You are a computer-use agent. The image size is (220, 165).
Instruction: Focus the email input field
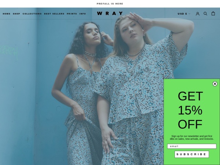pyautogui.click(x=192, y=146)
